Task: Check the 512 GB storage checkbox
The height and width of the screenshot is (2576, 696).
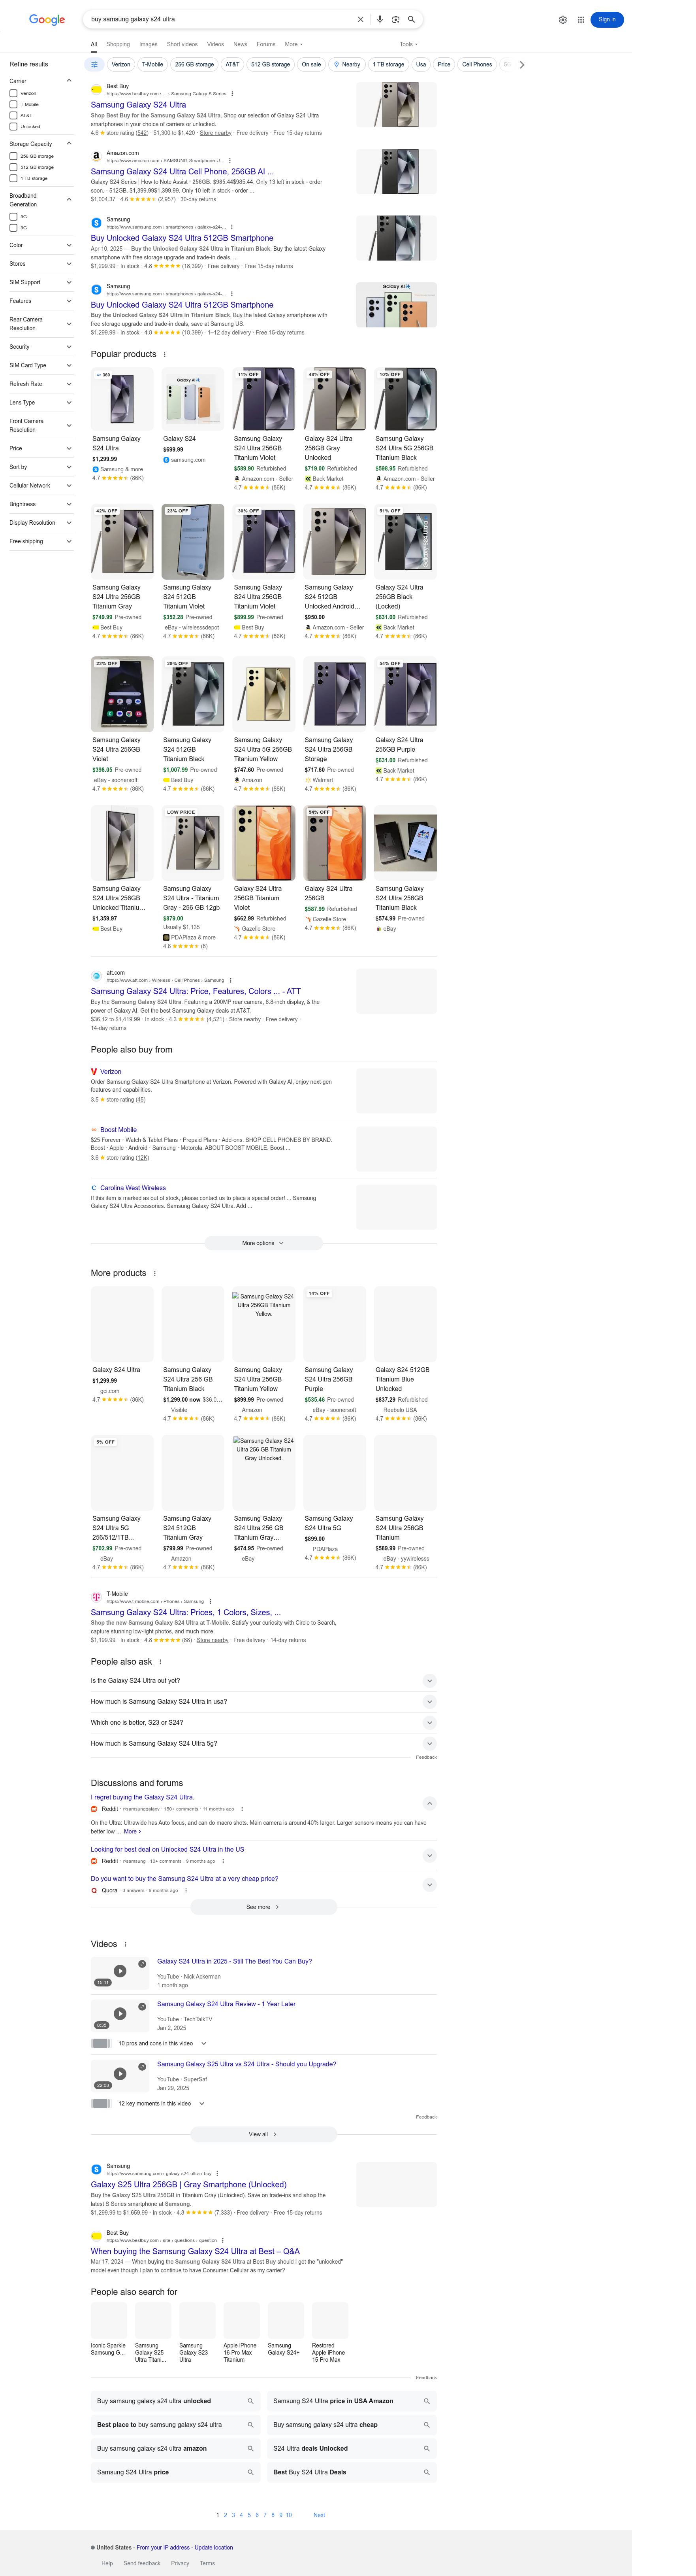Action: pyautogui.click(x=13, y=167)
